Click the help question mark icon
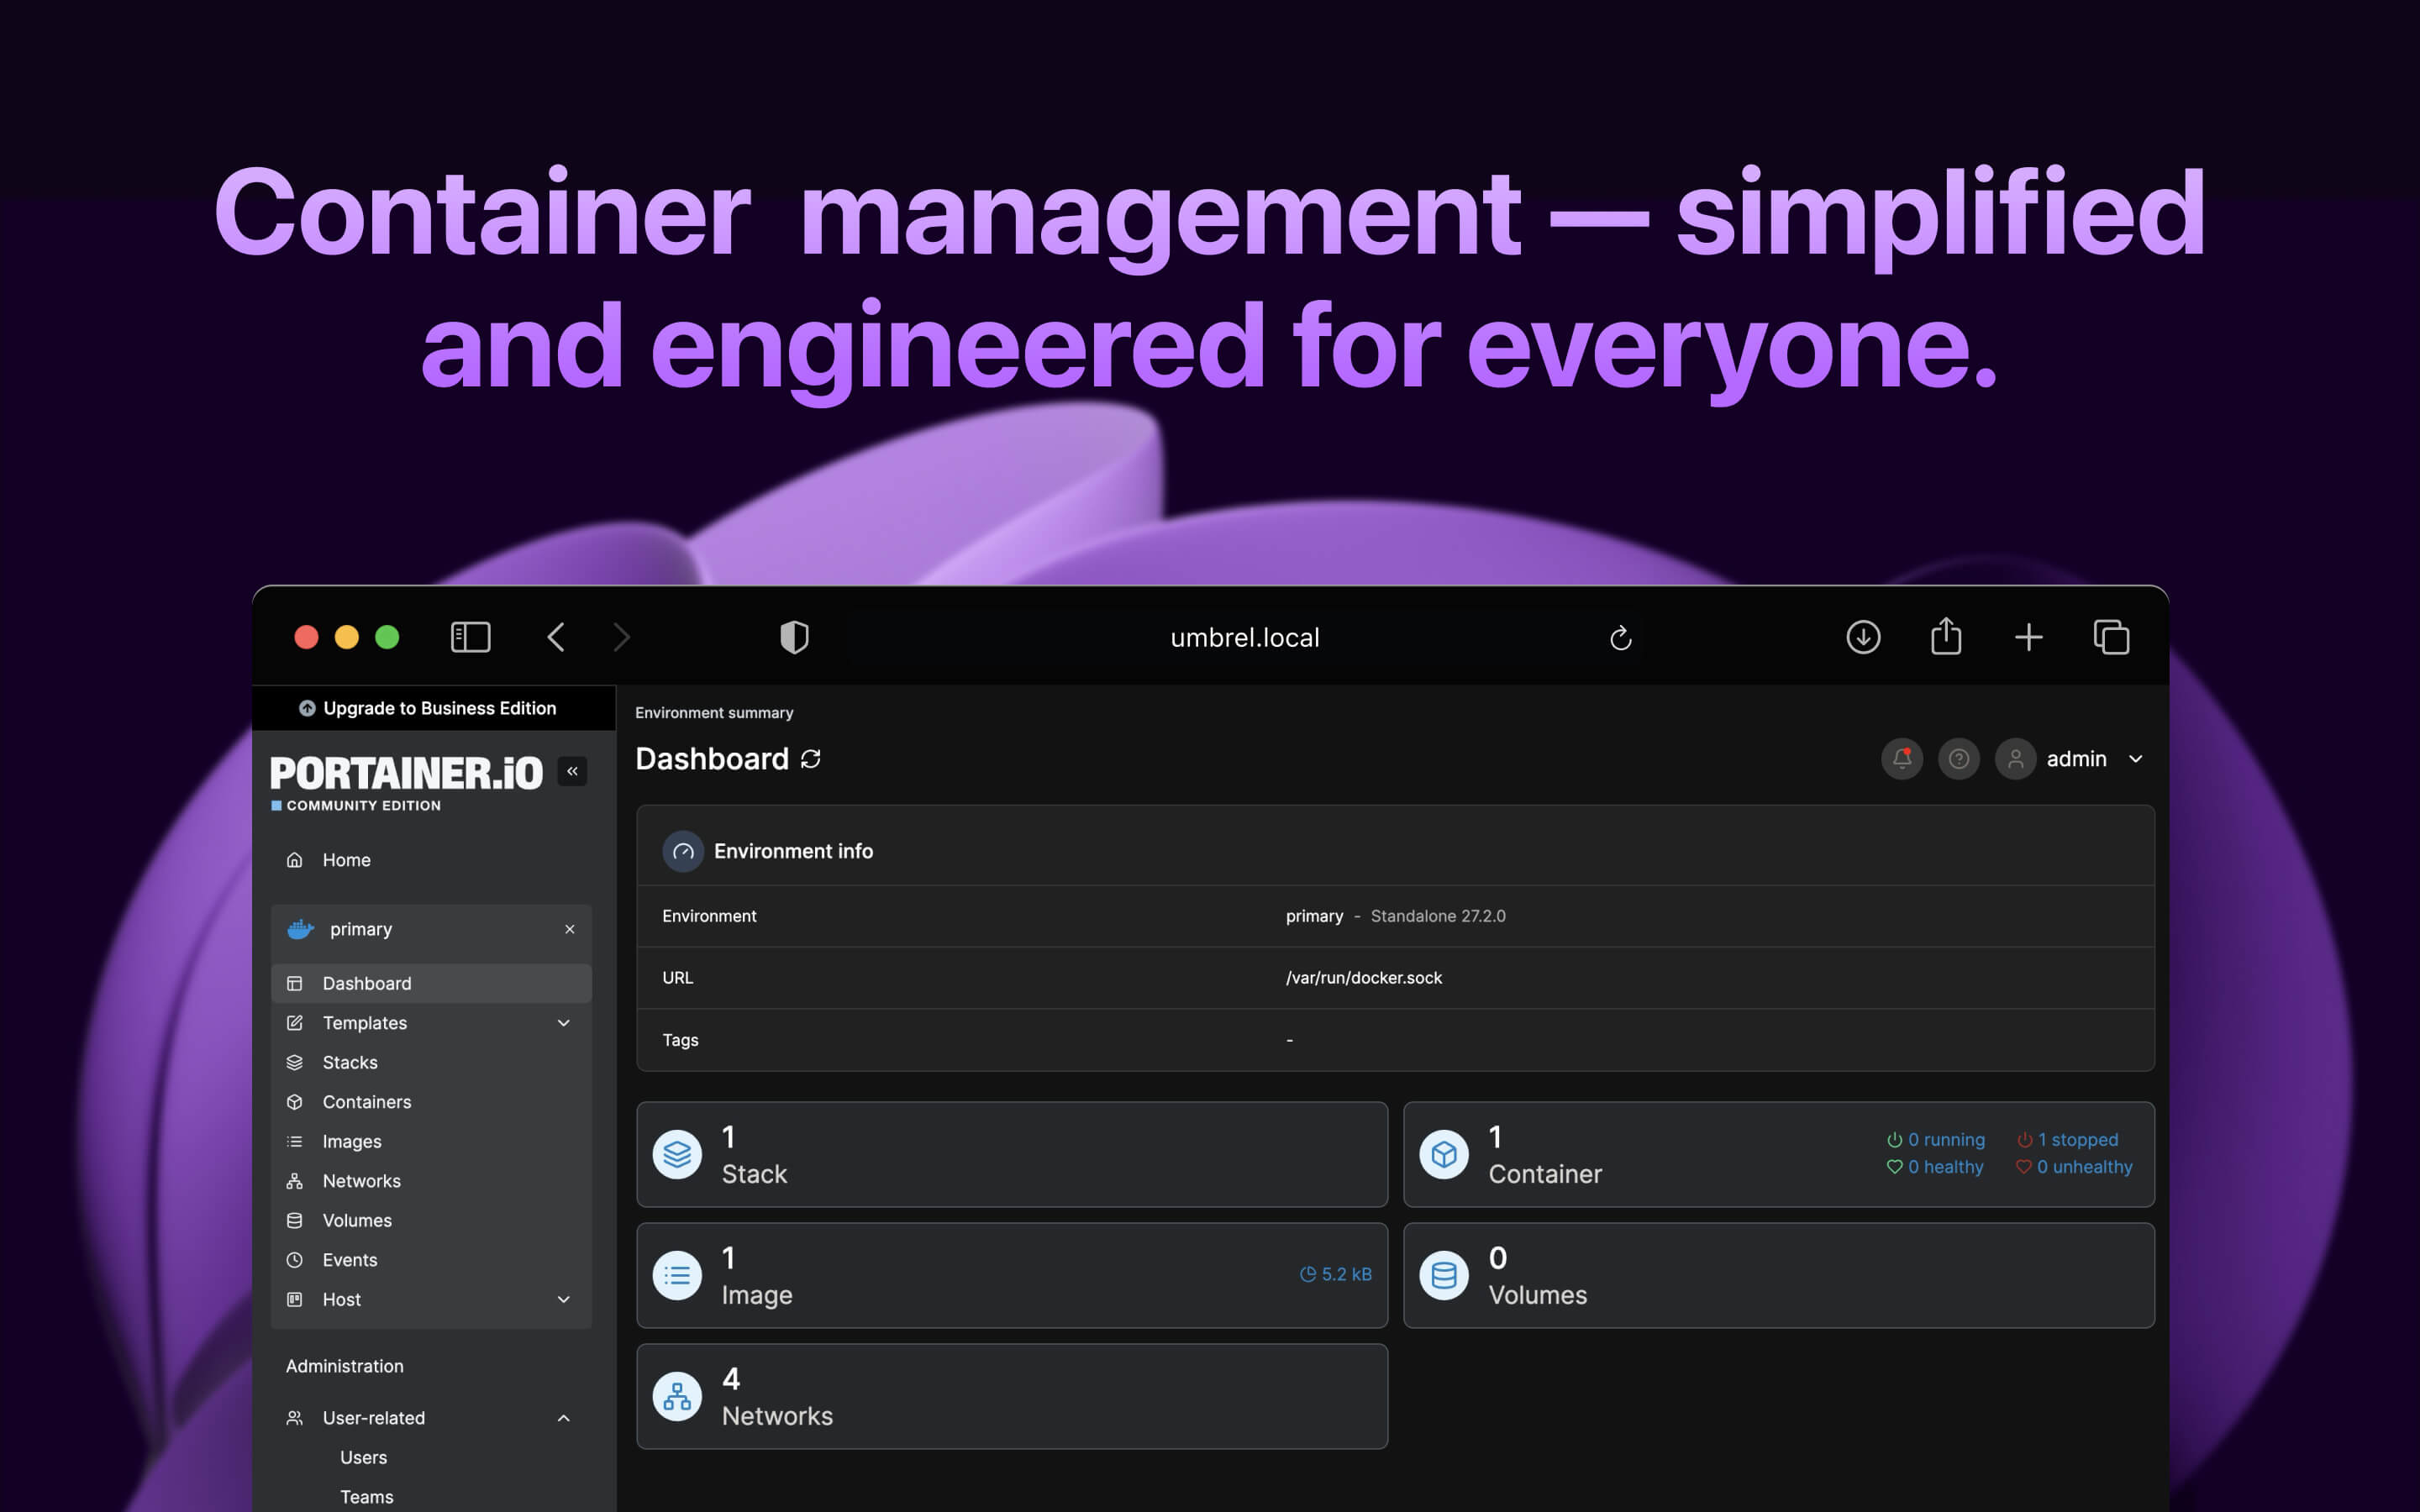Screen dimensions: 2420x1512 point(1959,759)
